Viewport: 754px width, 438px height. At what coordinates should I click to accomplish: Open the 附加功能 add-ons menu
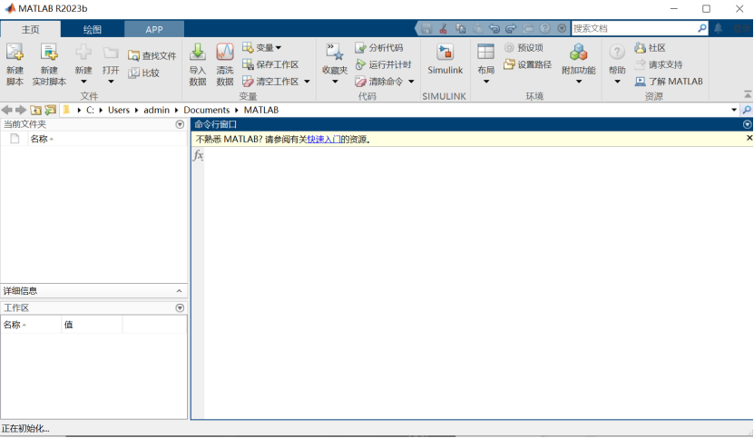pos(579,64)
